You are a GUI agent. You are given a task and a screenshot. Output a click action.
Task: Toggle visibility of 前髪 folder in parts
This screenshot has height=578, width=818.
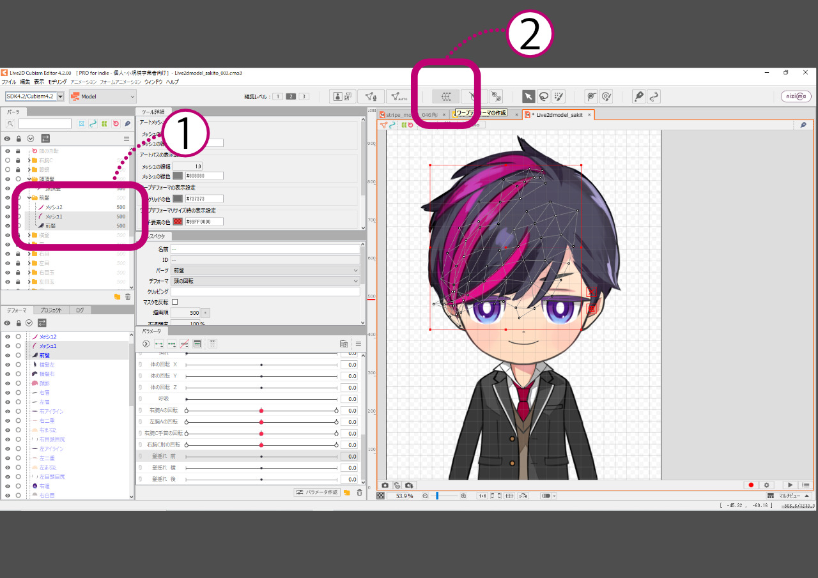pyautogui.click(x=8, y=198)
